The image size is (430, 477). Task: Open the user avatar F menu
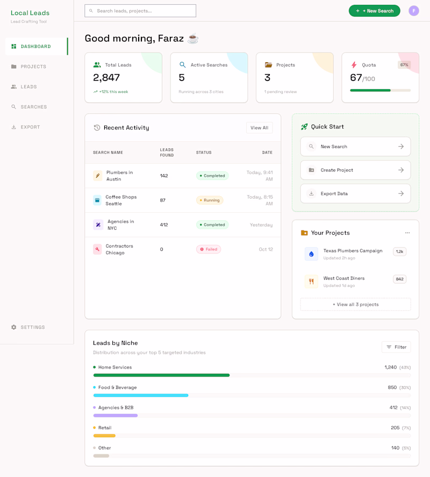click(x=413, y=11)
